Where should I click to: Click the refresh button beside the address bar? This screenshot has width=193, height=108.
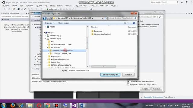[106, 18]
